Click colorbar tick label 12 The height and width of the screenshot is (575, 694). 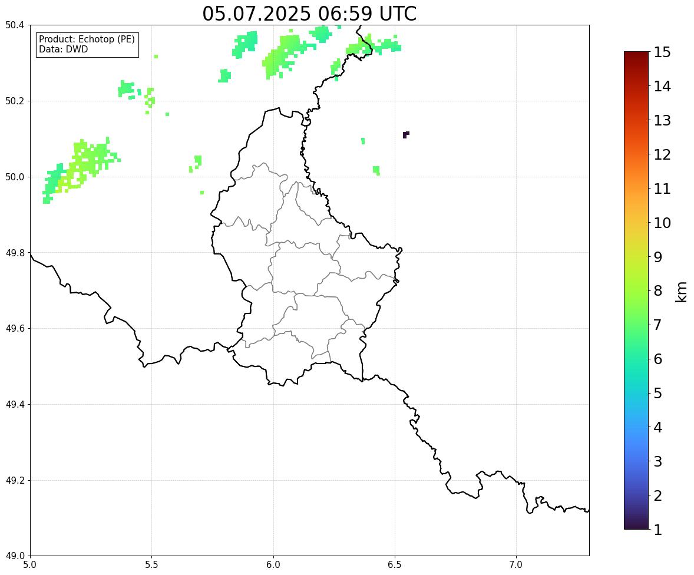(x=662, y=154)
